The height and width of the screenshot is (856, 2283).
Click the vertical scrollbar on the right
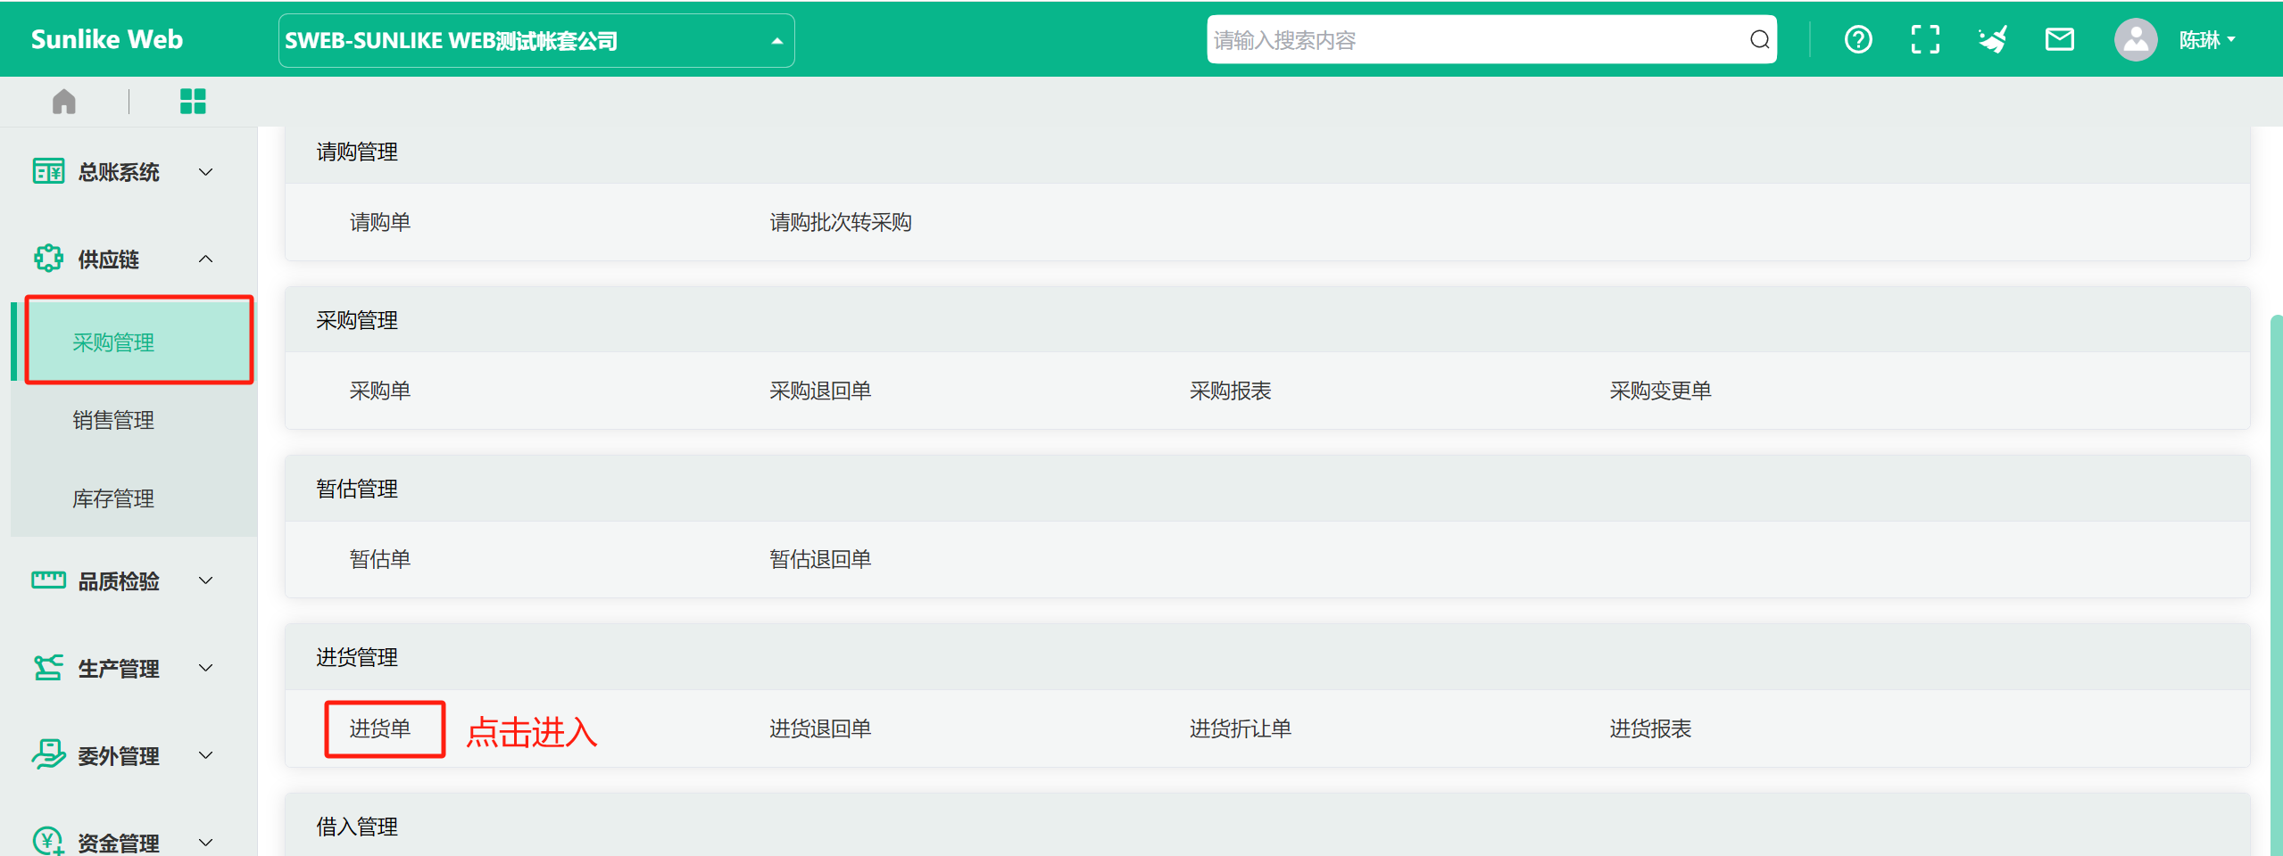2276,584
